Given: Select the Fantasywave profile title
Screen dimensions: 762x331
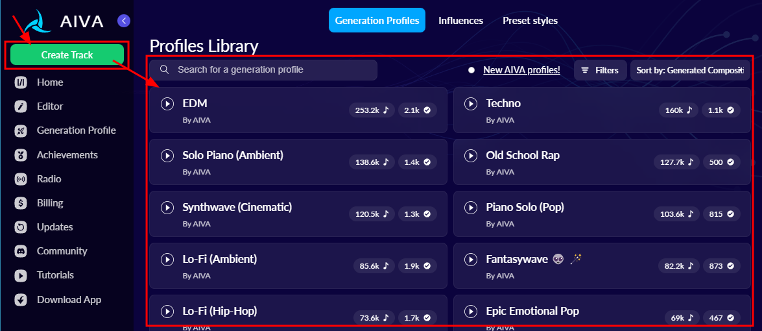Looking at the screenshot, I should 517,259.
